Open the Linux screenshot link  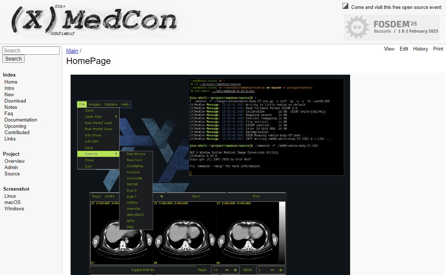click(x=10, y=196)
